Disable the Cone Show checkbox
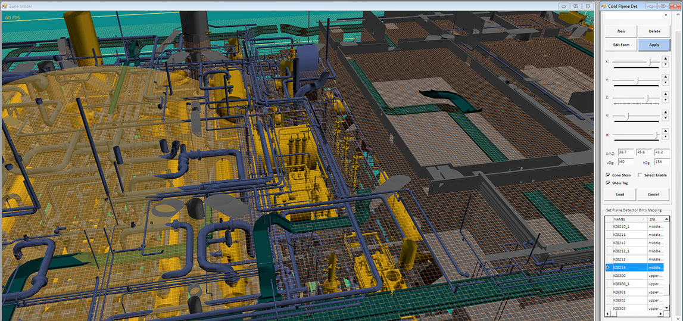The image size is (683, 321). click(608, 175)
